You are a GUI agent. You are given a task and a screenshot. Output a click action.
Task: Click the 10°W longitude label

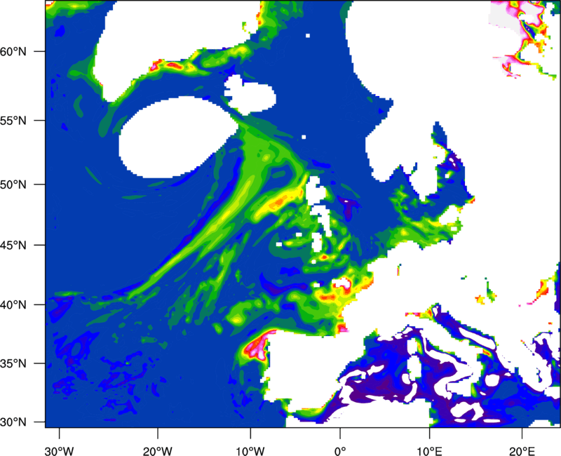(x=250, y=451)
